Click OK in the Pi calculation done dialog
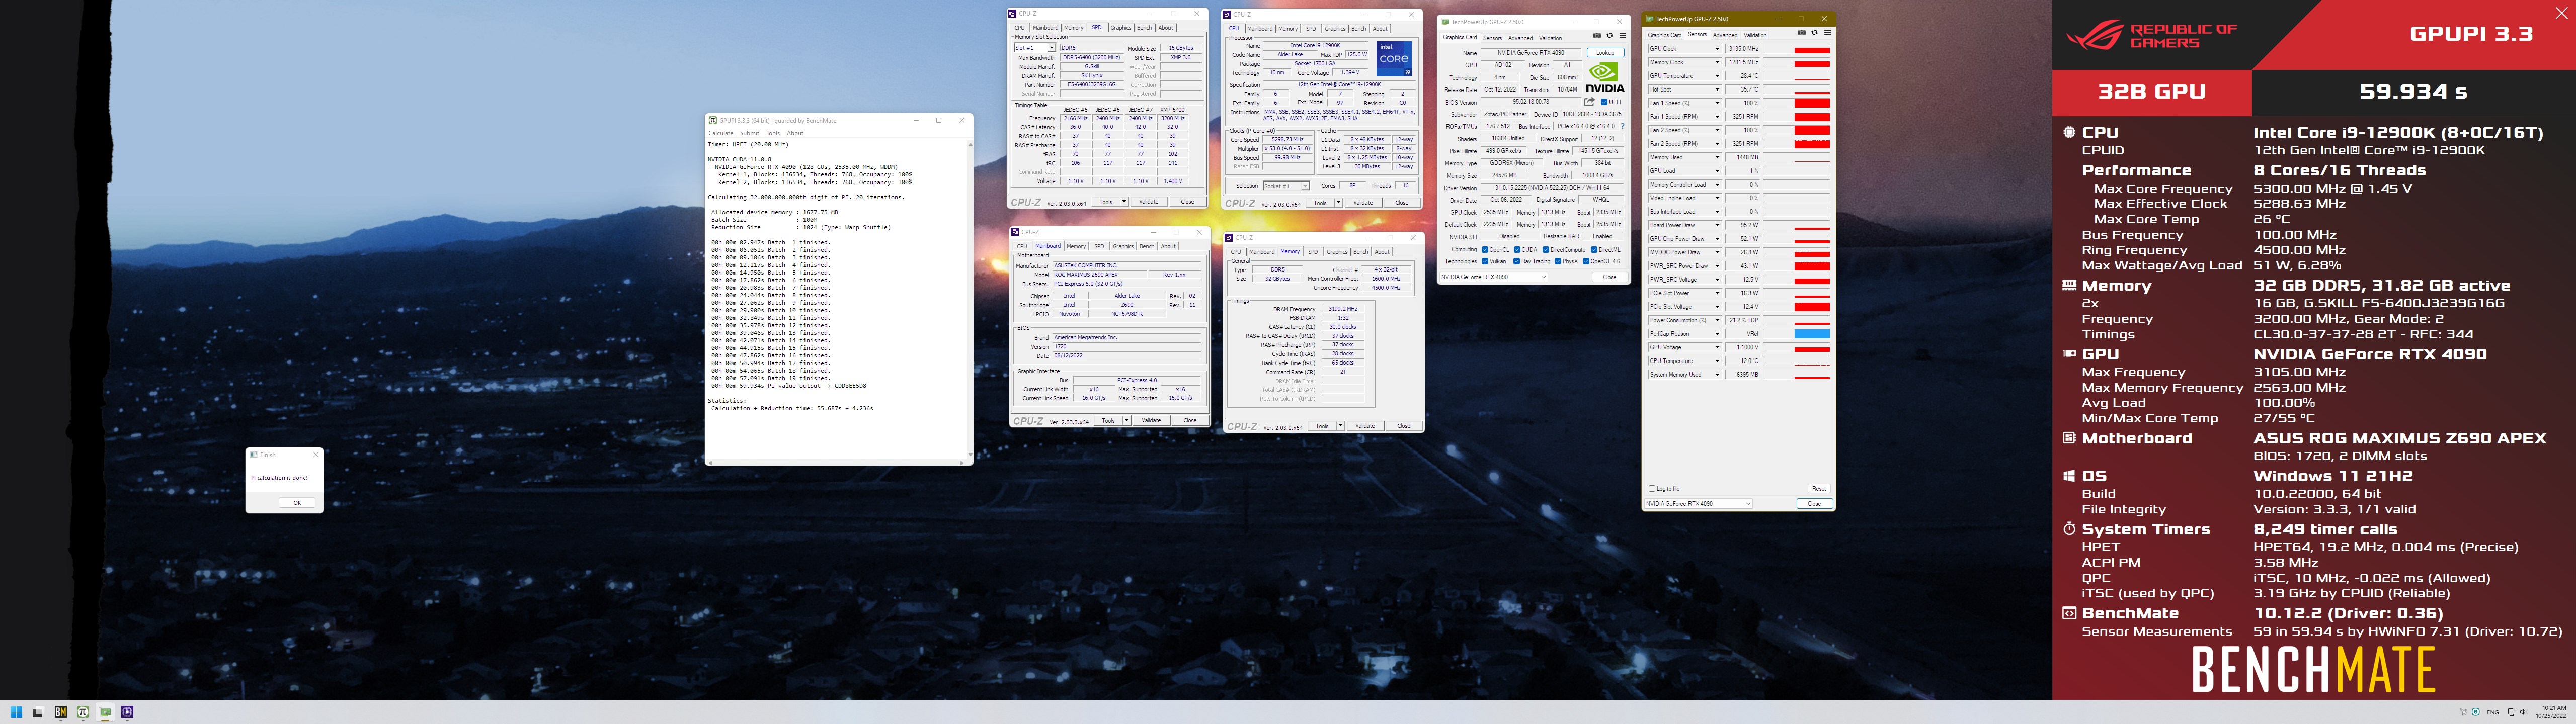This screenshot has height=724, width=2576. click(297, 503)
